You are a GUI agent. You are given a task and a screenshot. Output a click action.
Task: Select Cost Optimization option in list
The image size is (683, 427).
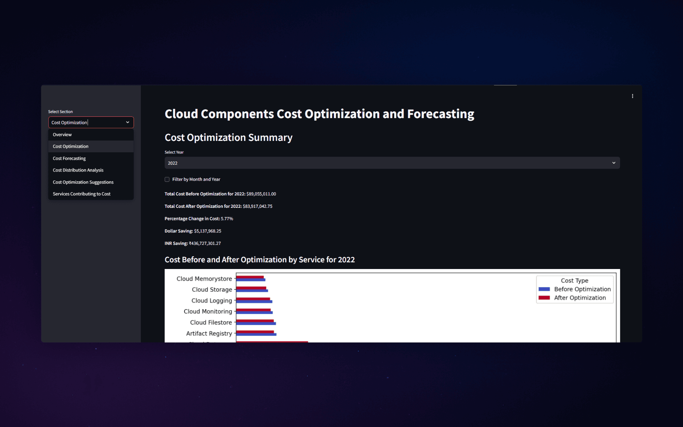pos(70,146)
